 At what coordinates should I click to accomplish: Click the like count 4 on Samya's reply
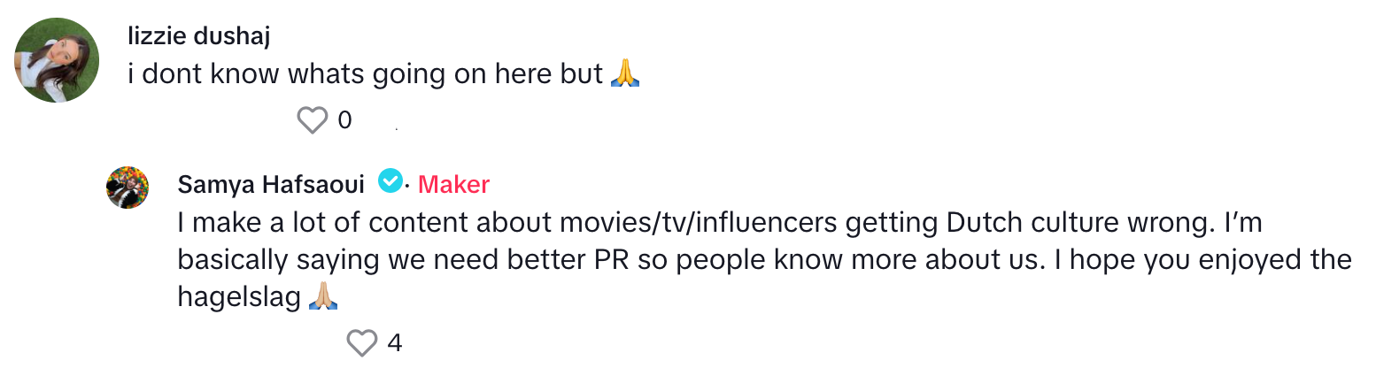tap(395, 342)
